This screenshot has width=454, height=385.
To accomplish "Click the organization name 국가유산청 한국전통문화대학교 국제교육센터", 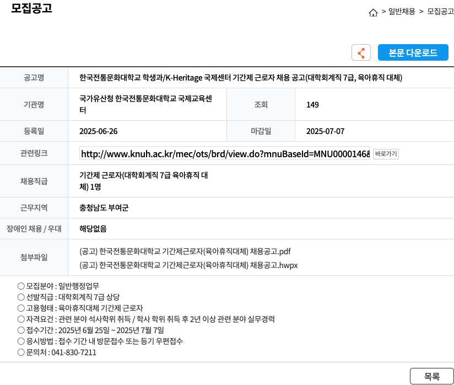I will (145, 104).
